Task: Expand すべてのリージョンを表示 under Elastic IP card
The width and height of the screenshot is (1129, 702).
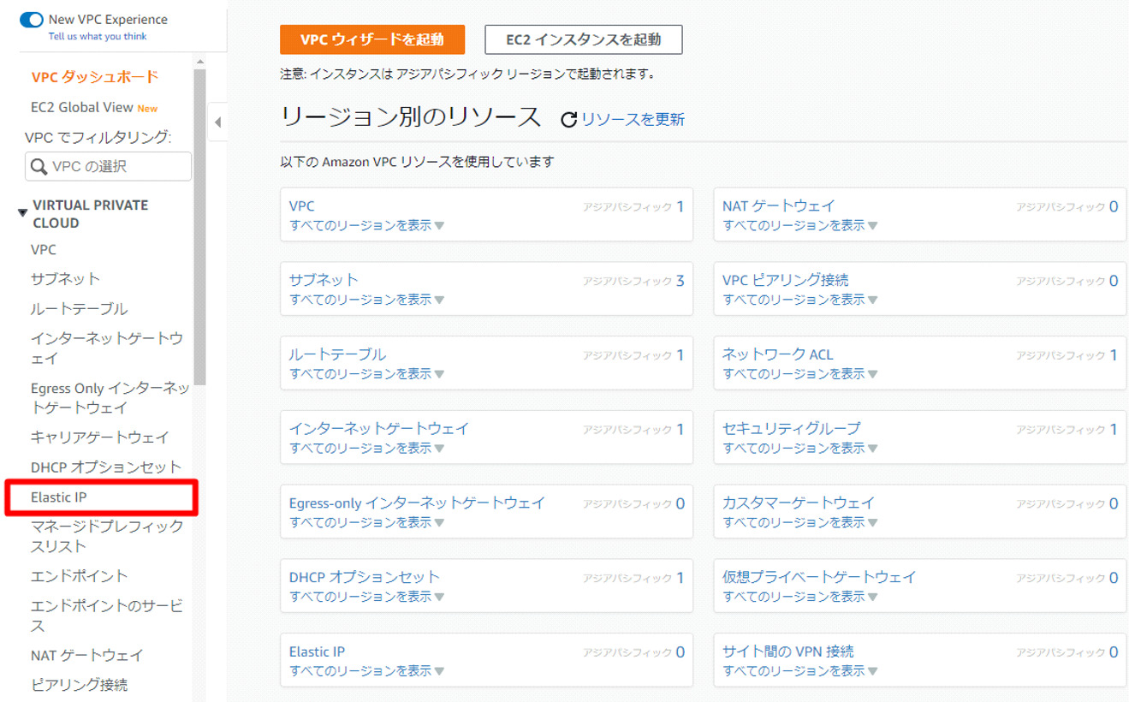Action: pyautogui.click(x=366, y=671)
